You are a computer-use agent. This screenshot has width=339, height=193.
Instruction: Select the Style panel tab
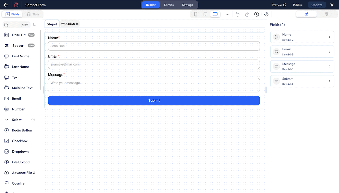coord(33,14)
